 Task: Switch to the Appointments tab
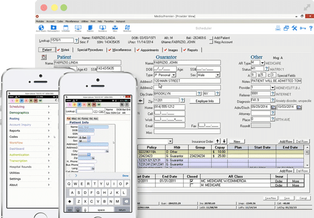pyautogui.click(x=148, y=50)
